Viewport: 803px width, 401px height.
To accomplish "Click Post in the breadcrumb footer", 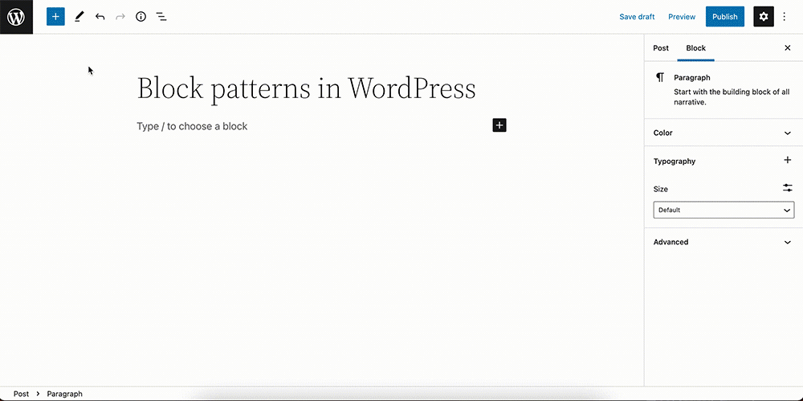I will tap(21, 394).
